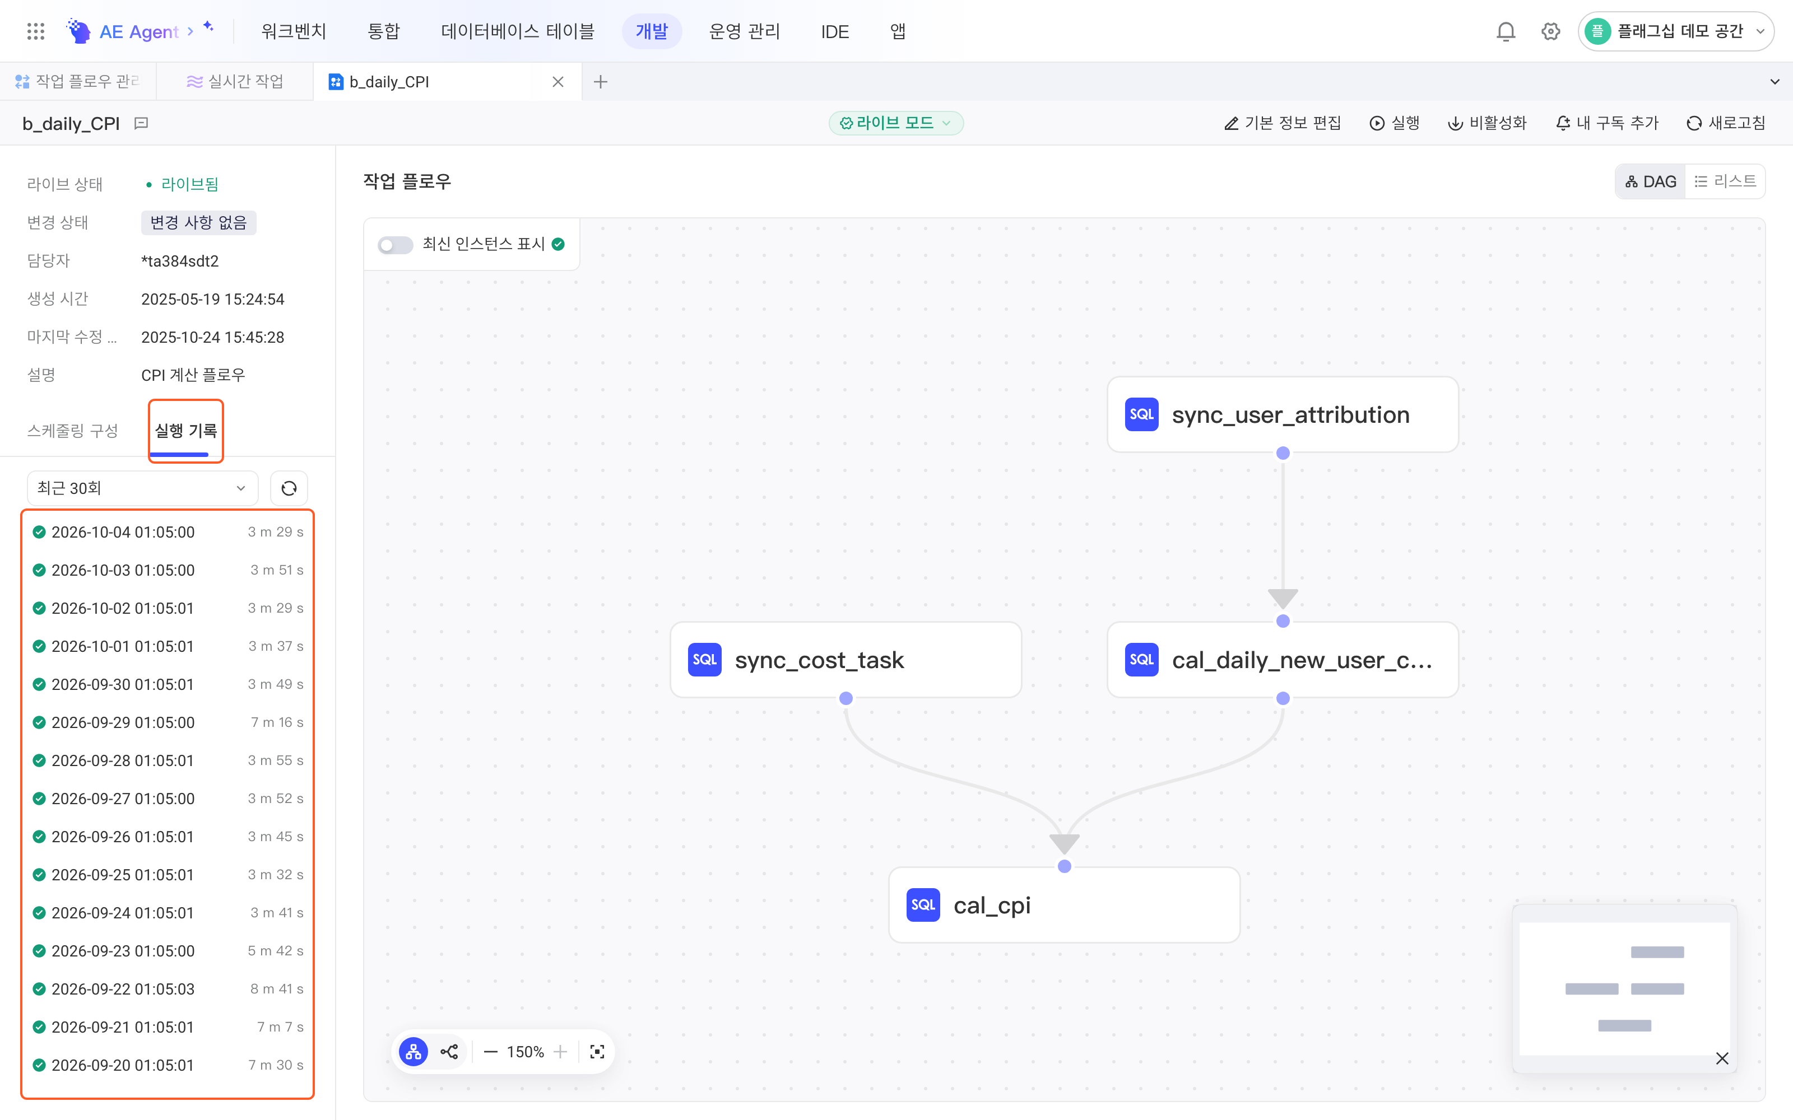Expand the tab list chevron at the right
Screen dimensions: 1793x1120
[1775, 82]
